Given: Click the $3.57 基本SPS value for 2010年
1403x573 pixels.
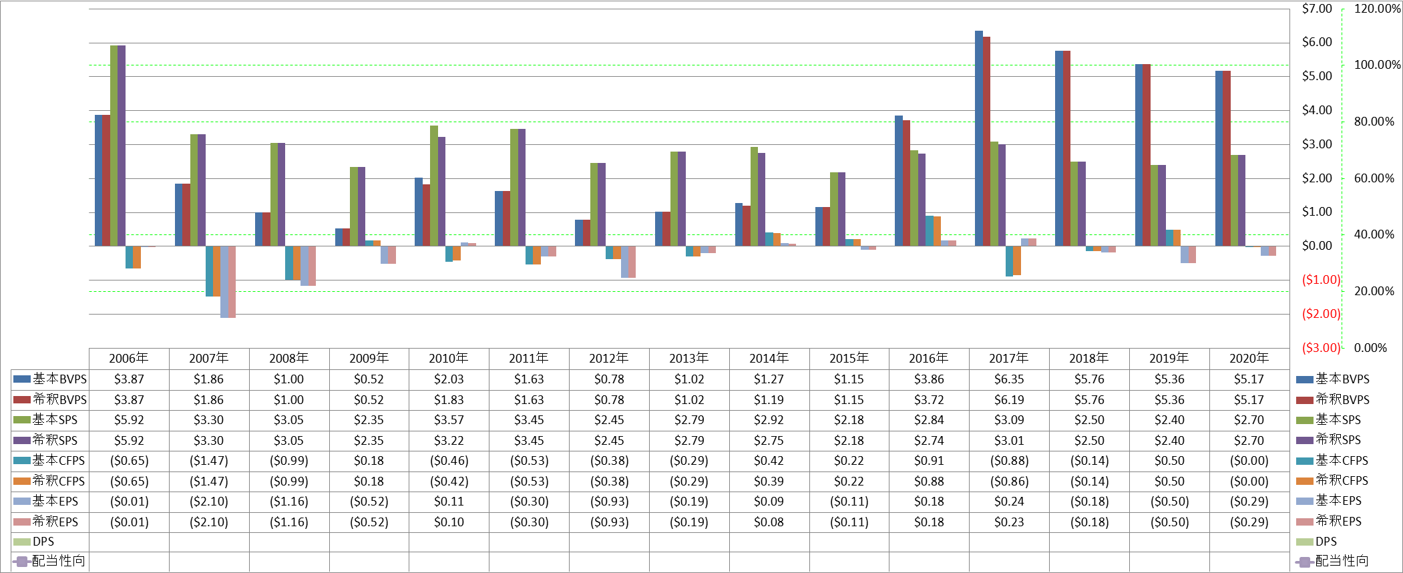Looking at the screenshot, I should point(449,420).
